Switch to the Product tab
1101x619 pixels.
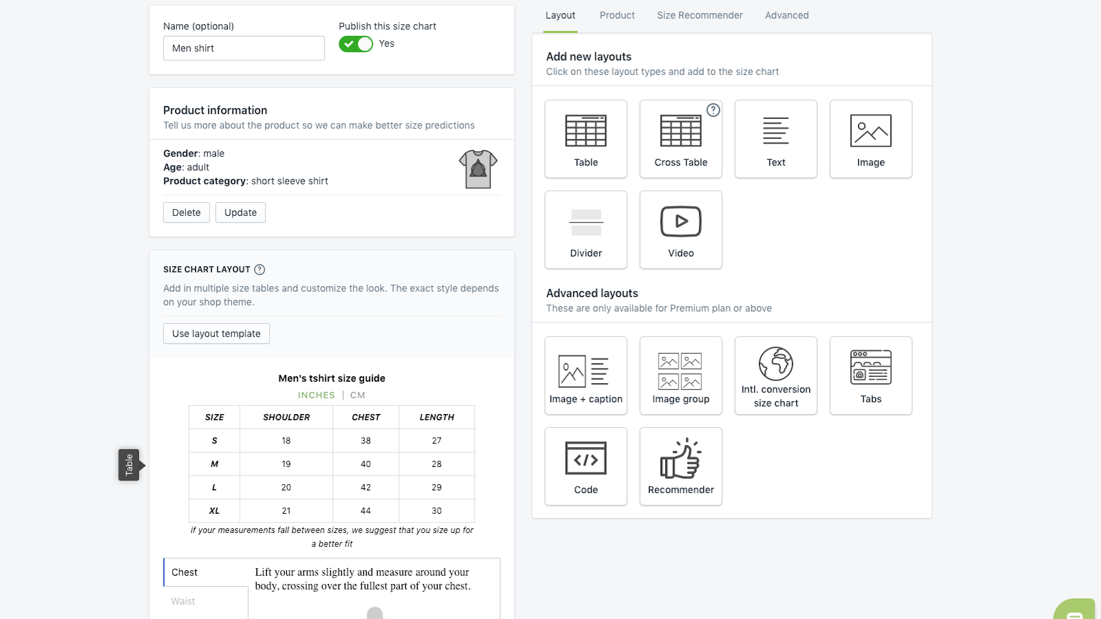617,15
